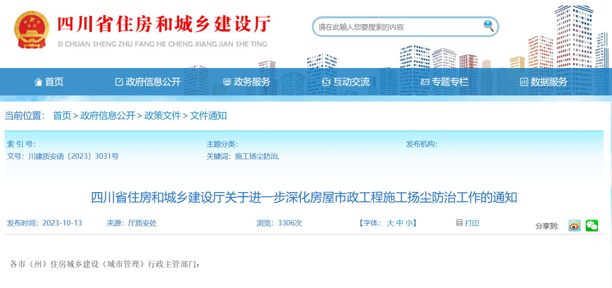
Task: Open the 首页 navigation menu
Action: tap(62, 116)
